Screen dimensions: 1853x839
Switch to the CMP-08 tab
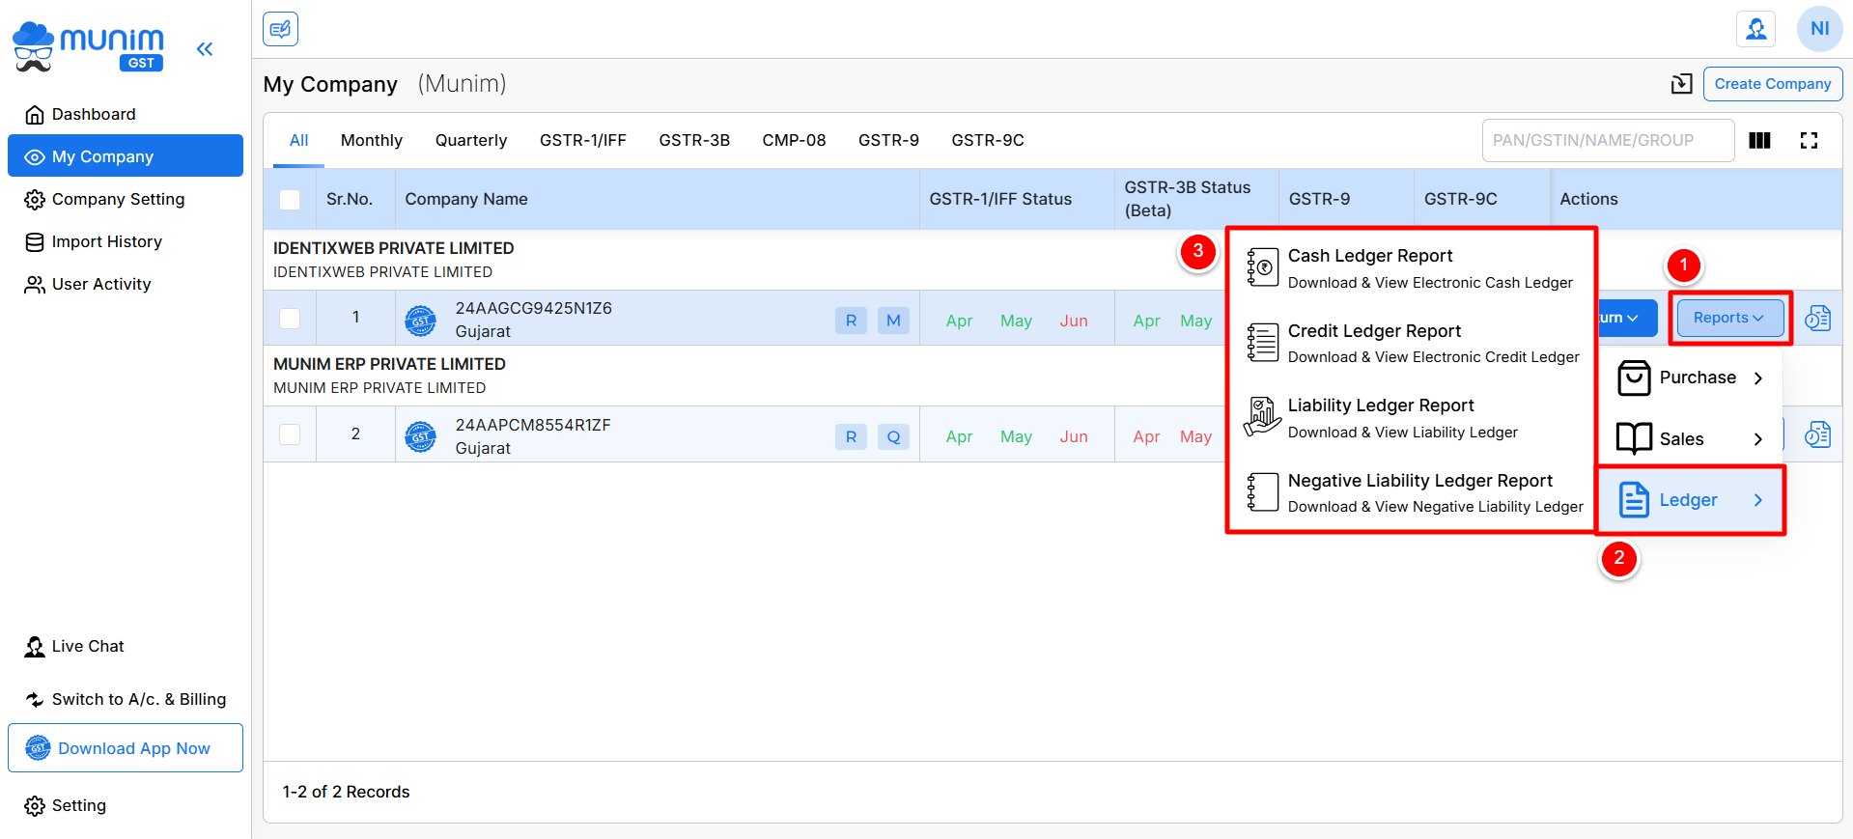pos(794,141)
